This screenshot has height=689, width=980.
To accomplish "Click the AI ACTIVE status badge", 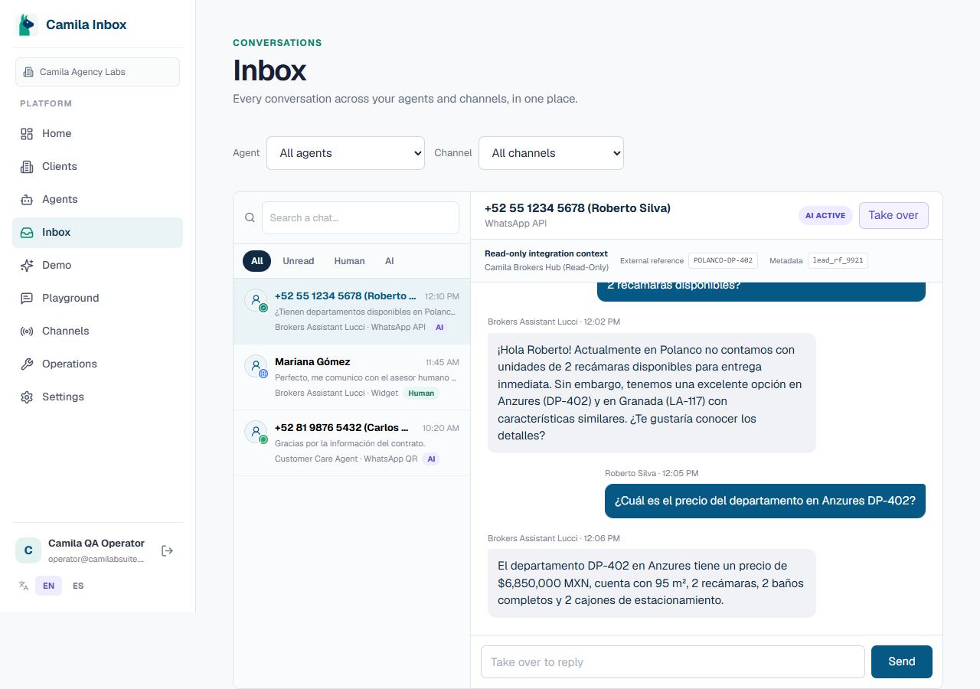I will 825,216.
